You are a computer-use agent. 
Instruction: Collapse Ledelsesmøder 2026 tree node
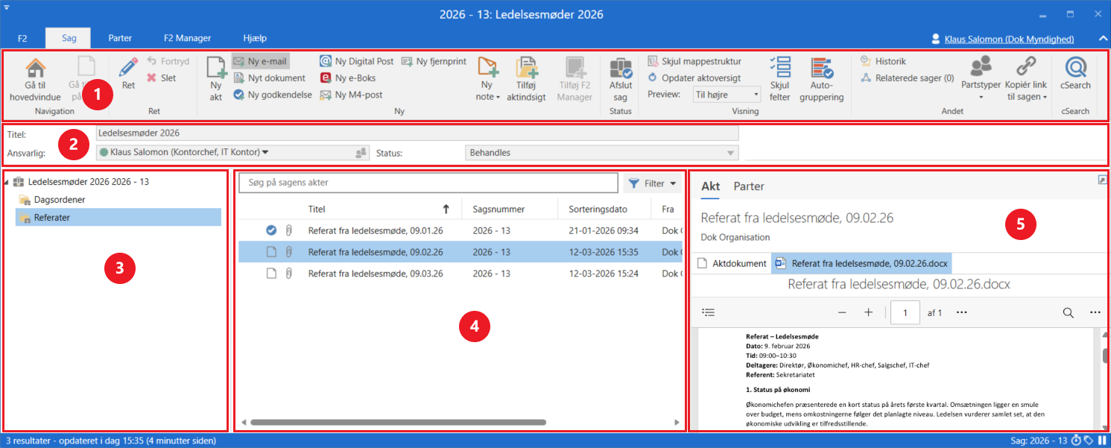[x=7, y=182]
